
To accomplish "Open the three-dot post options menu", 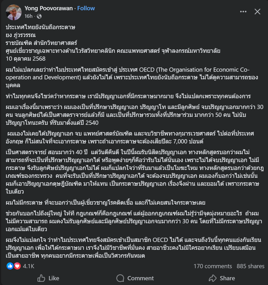I will pos(243,12).
